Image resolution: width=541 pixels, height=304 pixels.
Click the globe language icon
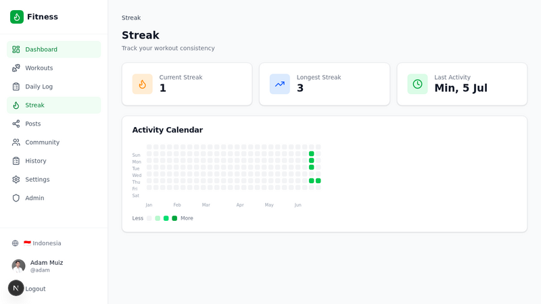[15, 243]
